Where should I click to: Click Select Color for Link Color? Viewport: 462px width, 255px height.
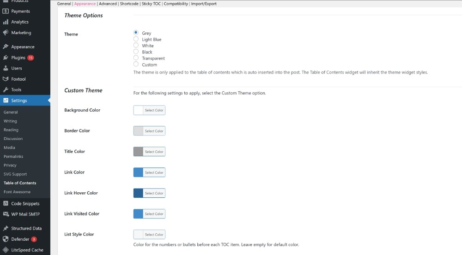click(x=154, y=172)
